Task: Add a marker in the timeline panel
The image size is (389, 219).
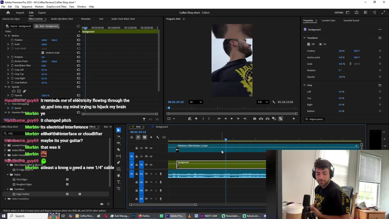Action: coord(151,137)
